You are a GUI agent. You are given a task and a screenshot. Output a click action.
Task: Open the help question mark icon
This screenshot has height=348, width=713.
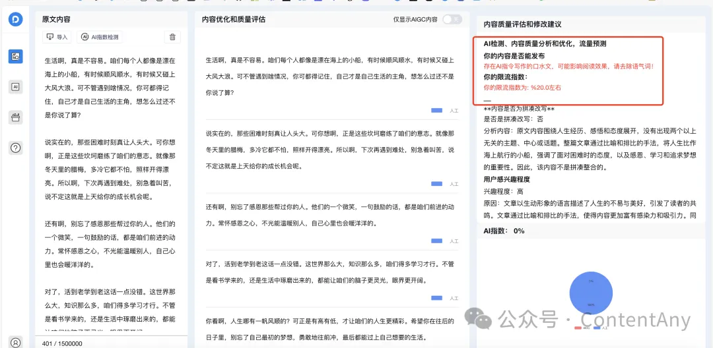pos(16,148)
